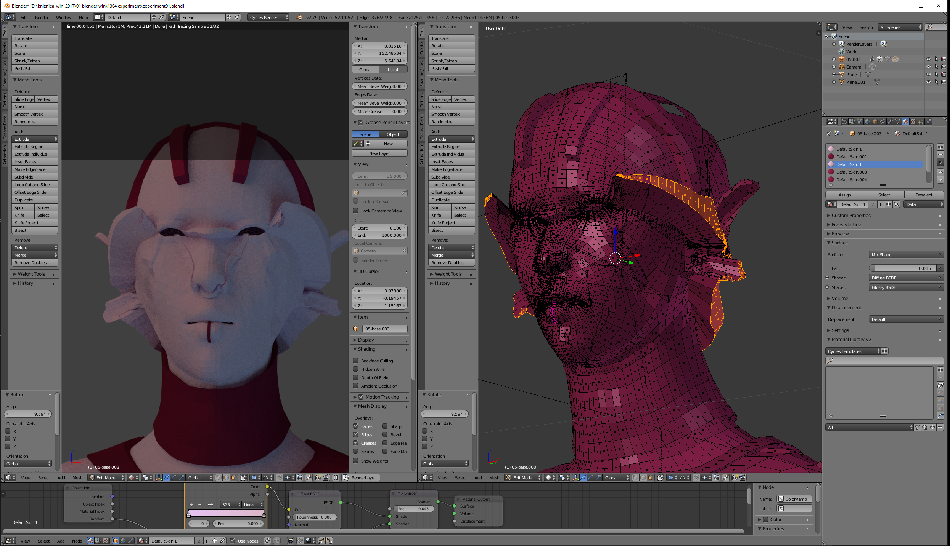Select the DefaultSkin.003 material slot
The image size is (950, 546).
pos(851,172)
